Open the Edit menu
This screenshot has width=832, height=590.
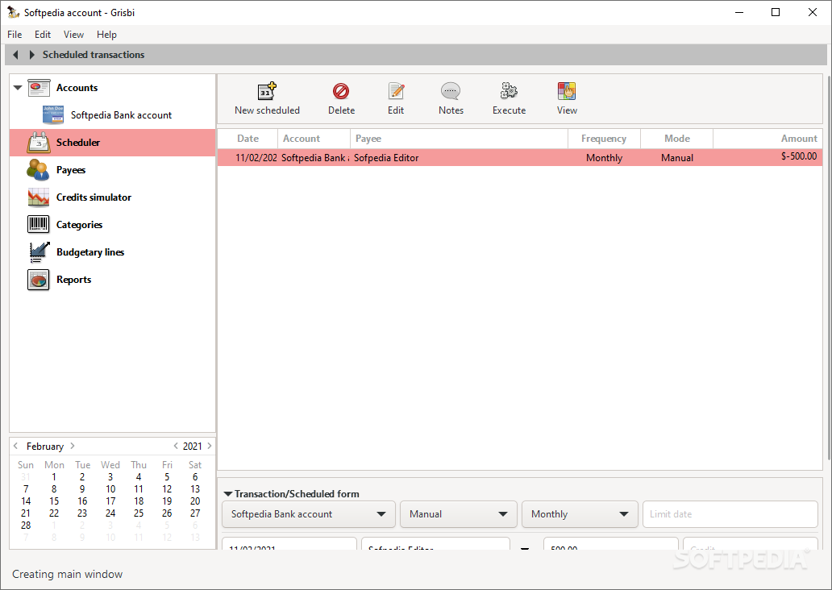(x=43, y=35)
